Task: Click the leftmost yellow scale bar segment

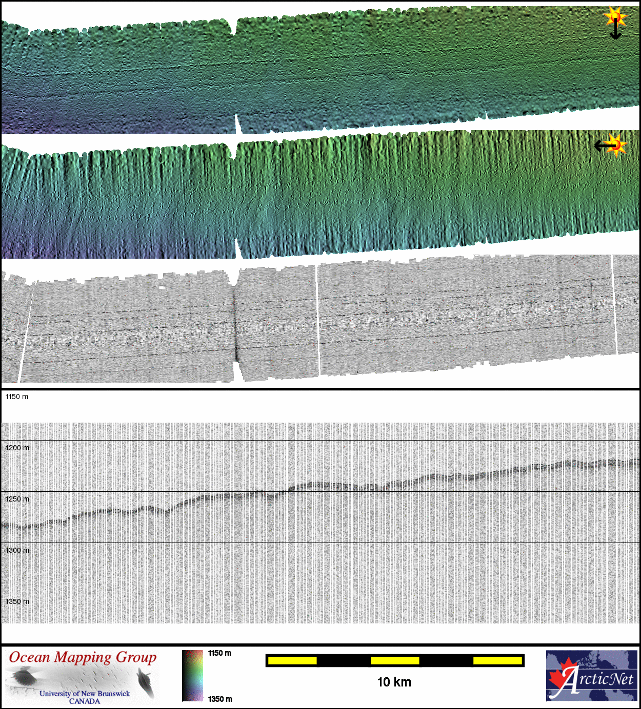Action: [x=292, y=661]
